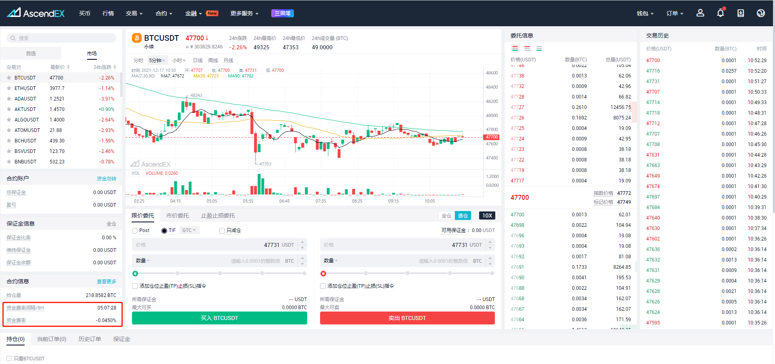
Task: Favorite BSVUSDT with its star icon
Action: pyautogui.click(x=9, y=151)
